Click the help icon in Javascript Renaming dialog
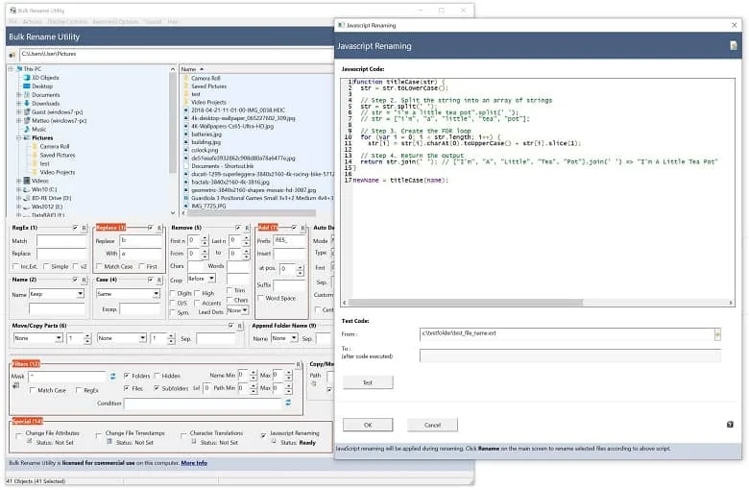 (x=730, y=425)
